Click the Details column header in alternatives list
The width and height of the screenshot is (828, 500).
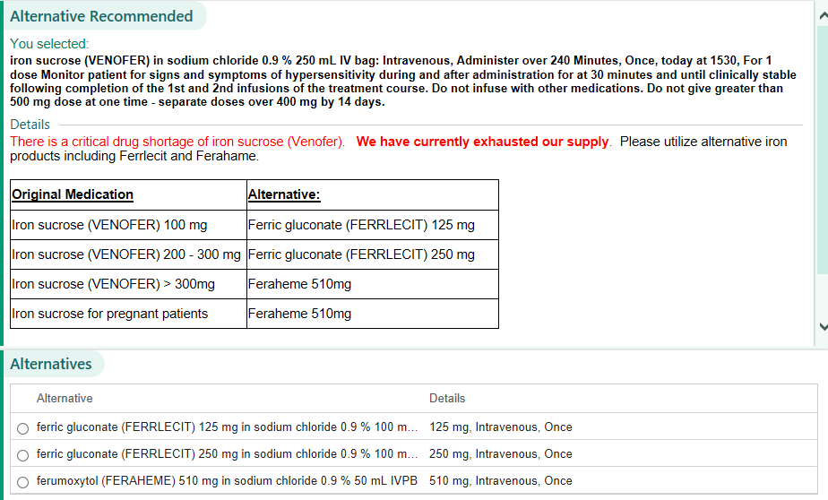coord(447,398)
